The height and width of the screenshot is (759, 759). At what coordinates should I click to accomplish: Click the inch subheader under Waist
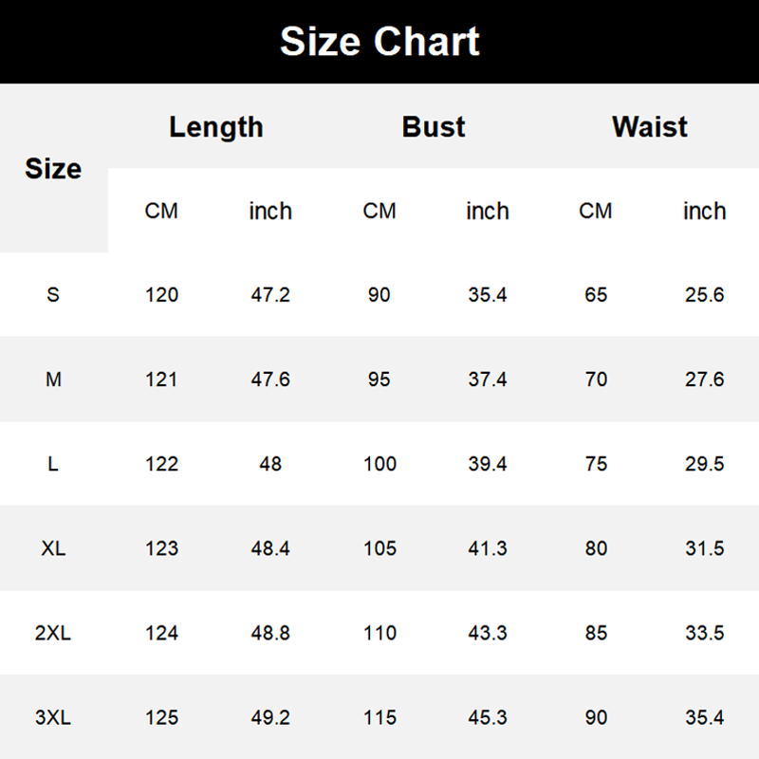(x=705, y=211)
